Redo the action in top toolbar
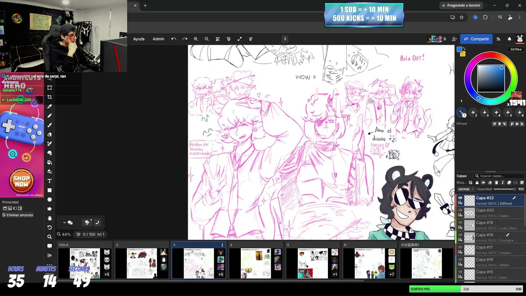The width and height of the screenshot is (526, 296). coord(185,39)
